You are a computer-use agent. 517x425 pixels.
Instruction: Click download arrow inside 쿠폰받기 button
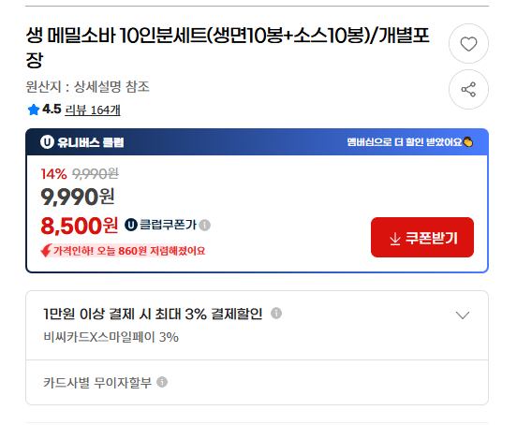(395, 239)
